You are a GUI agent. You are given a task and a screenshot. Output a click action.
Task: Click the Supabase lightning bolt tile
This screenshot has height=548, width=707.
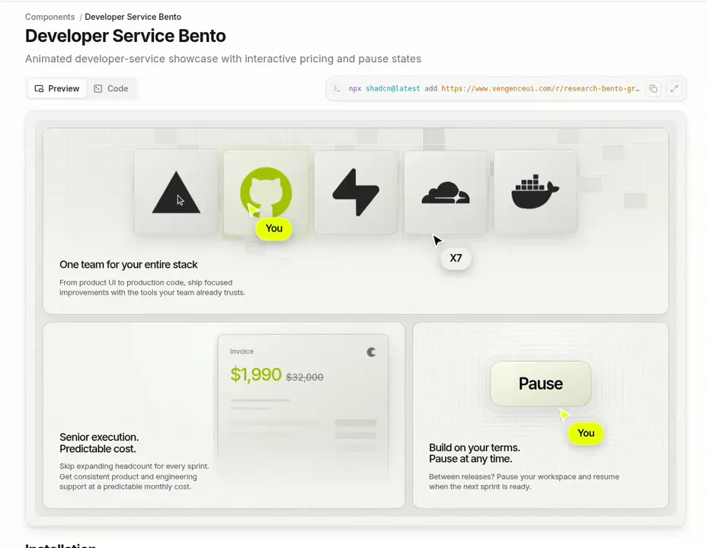[x=356, y=192]
